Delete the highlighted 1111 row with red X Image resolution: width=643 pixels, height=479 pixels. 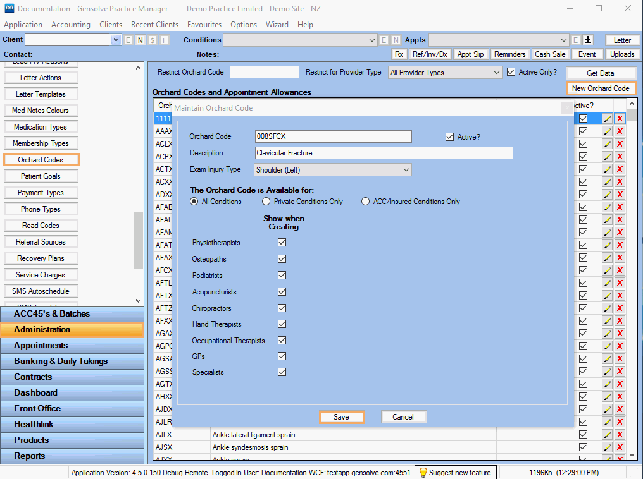click(x=620, y=119)
